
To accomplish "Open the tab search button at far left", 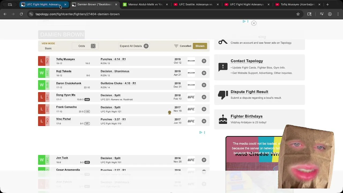I will click(x=10, y=4).
